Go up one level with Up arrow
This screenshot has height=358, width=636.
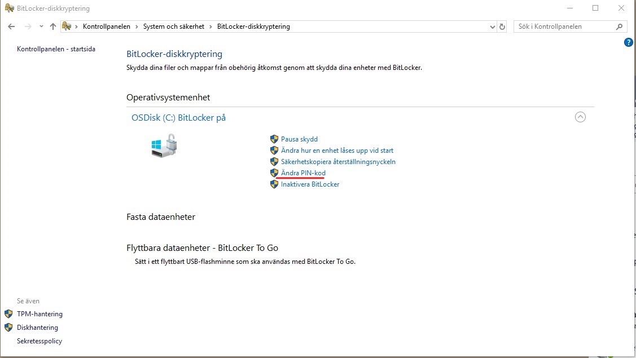(52, 26)
